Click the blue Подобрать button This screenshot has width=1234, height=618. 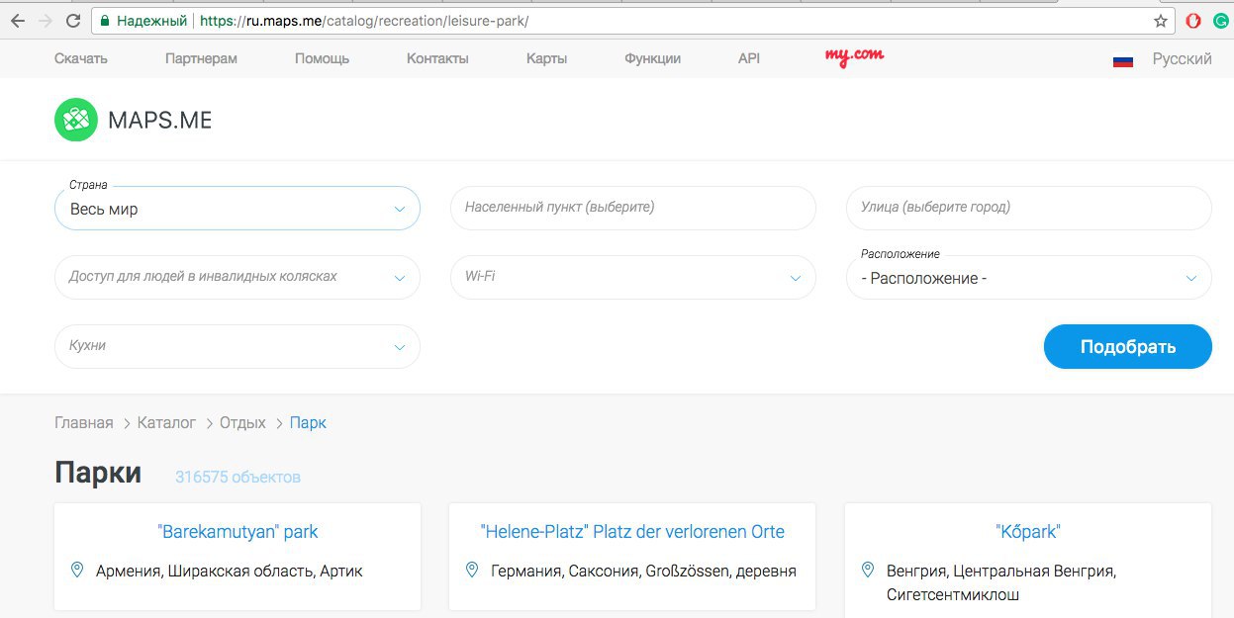1128,347
